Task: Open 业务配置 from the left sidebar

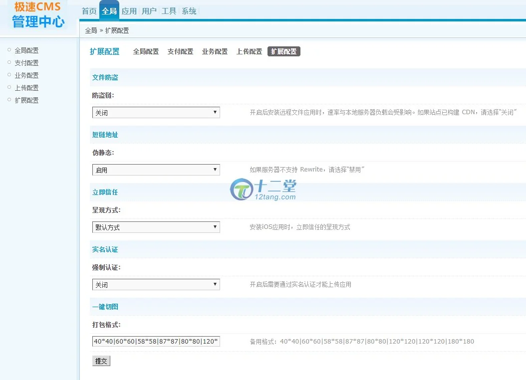Action: coord(26,75)
